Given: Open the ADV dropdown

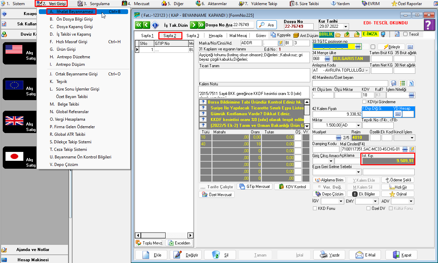Looking at the screenshot, I should point(411,201).
